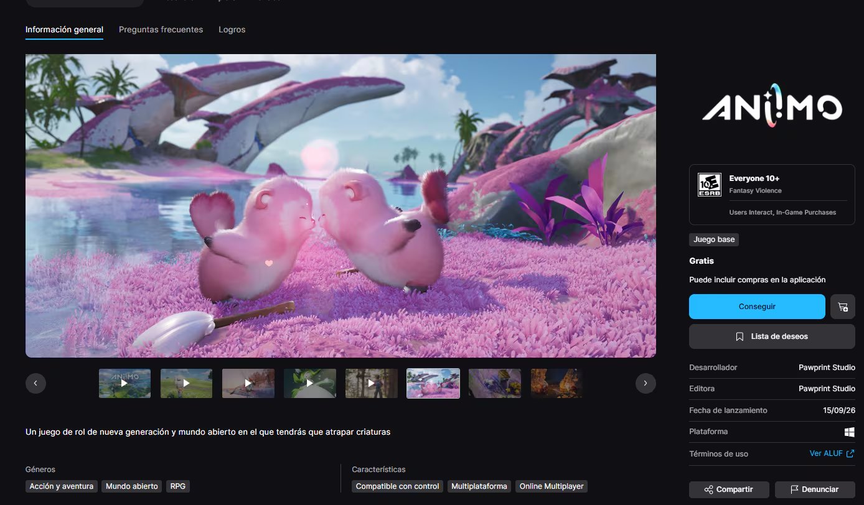Click the Fantasy Violence descriptor
Image resolution: width=864 pixels, height=505 pixels.
[755, 191]
